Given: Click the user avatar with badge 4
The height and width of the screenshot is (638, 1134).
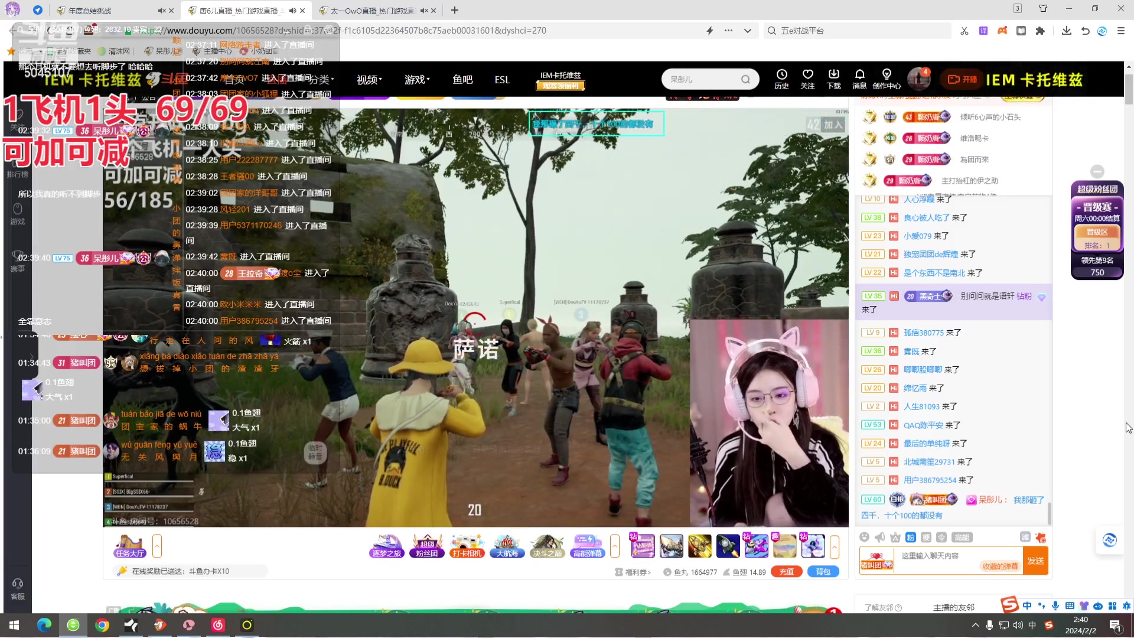Looking at the screenshot, I should click(918, 79).
